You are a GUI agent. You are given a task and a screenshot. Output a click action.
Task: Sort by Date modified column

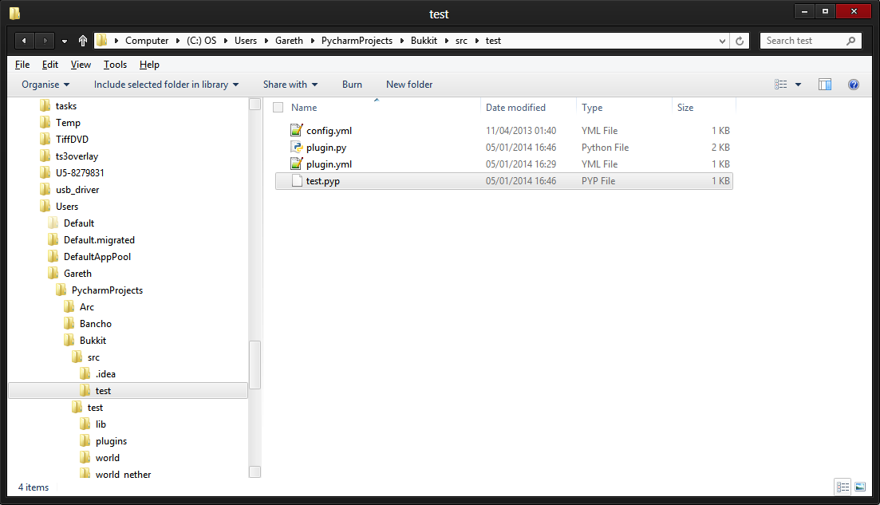point(515,108)
